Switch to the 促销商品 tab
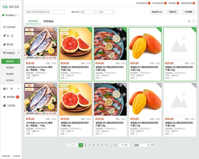199x159 pixels. 48,21
